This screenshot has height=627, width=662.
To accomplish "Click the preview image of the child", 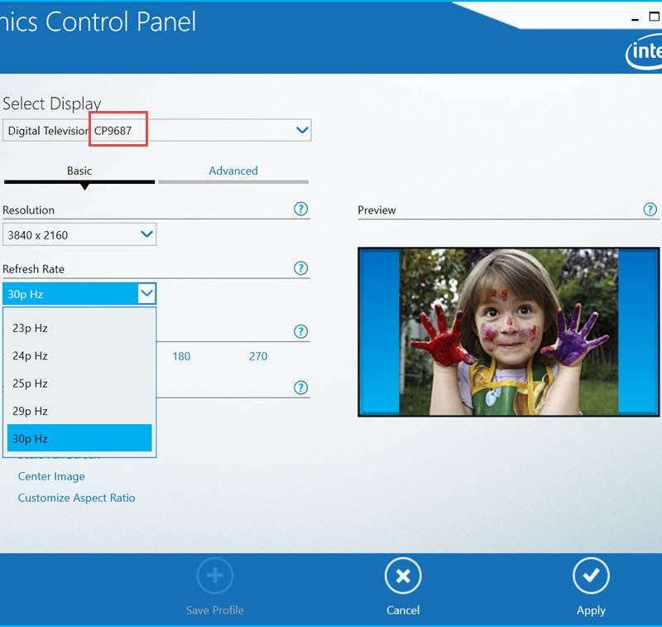I will click(x=509, y=331).
